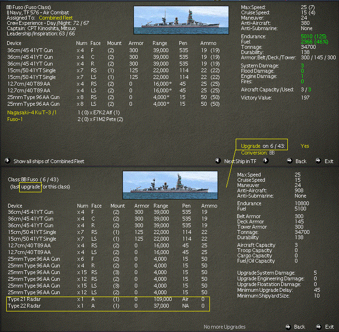Click the Anti-Aircraft value 380
Image resolution: width=339 pixels, height=332 pixels.
tap(305, 23)
